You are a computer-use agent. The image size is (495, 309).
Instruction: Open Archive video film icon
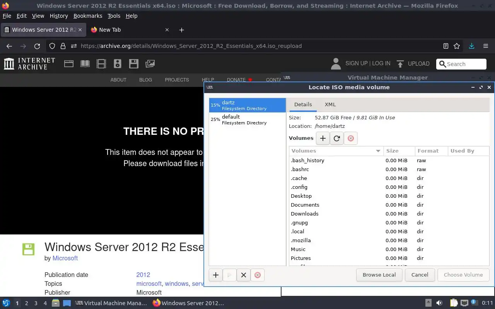(101, 64)
